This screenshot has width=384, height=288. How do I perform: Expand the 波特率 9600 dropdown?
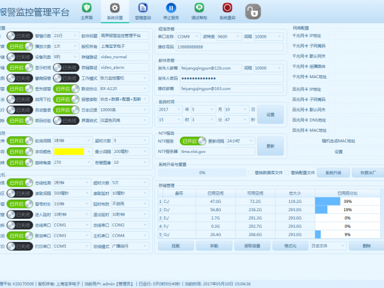pos(229,37)
